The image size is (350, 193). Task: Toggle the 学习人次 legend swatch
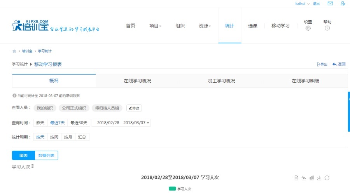coord(172,189)
